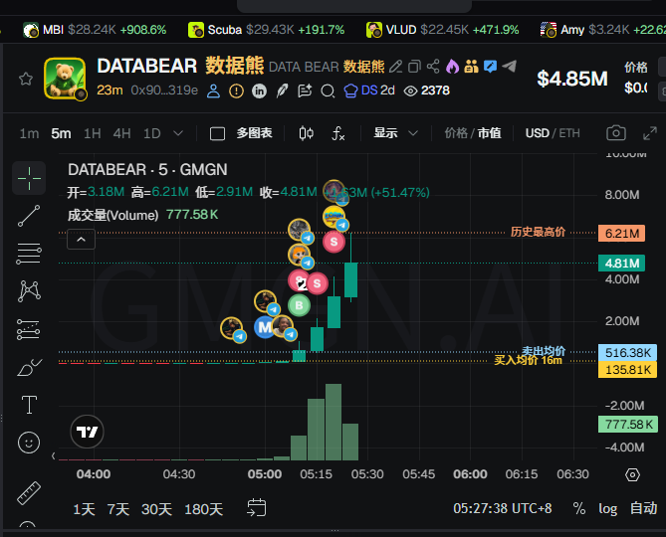Viewport: 666px width, 537px height.
Task: Select the 5m interval
Action: 61,133
